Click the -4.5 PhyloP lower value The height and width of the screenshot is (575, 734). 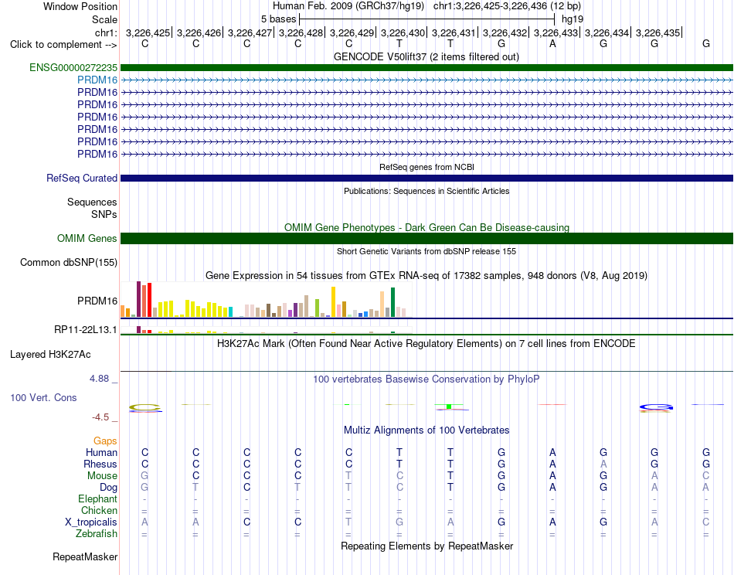[100, 417]
